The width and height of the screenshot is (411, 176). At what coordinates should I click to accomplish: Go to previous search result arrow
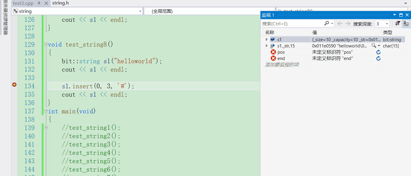(x=340, y=24)
